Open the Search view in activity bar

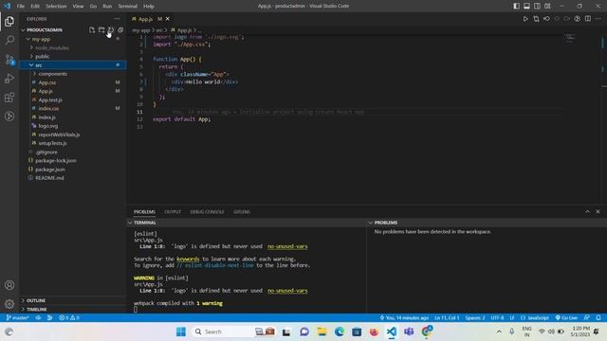[x=9, y=40]
